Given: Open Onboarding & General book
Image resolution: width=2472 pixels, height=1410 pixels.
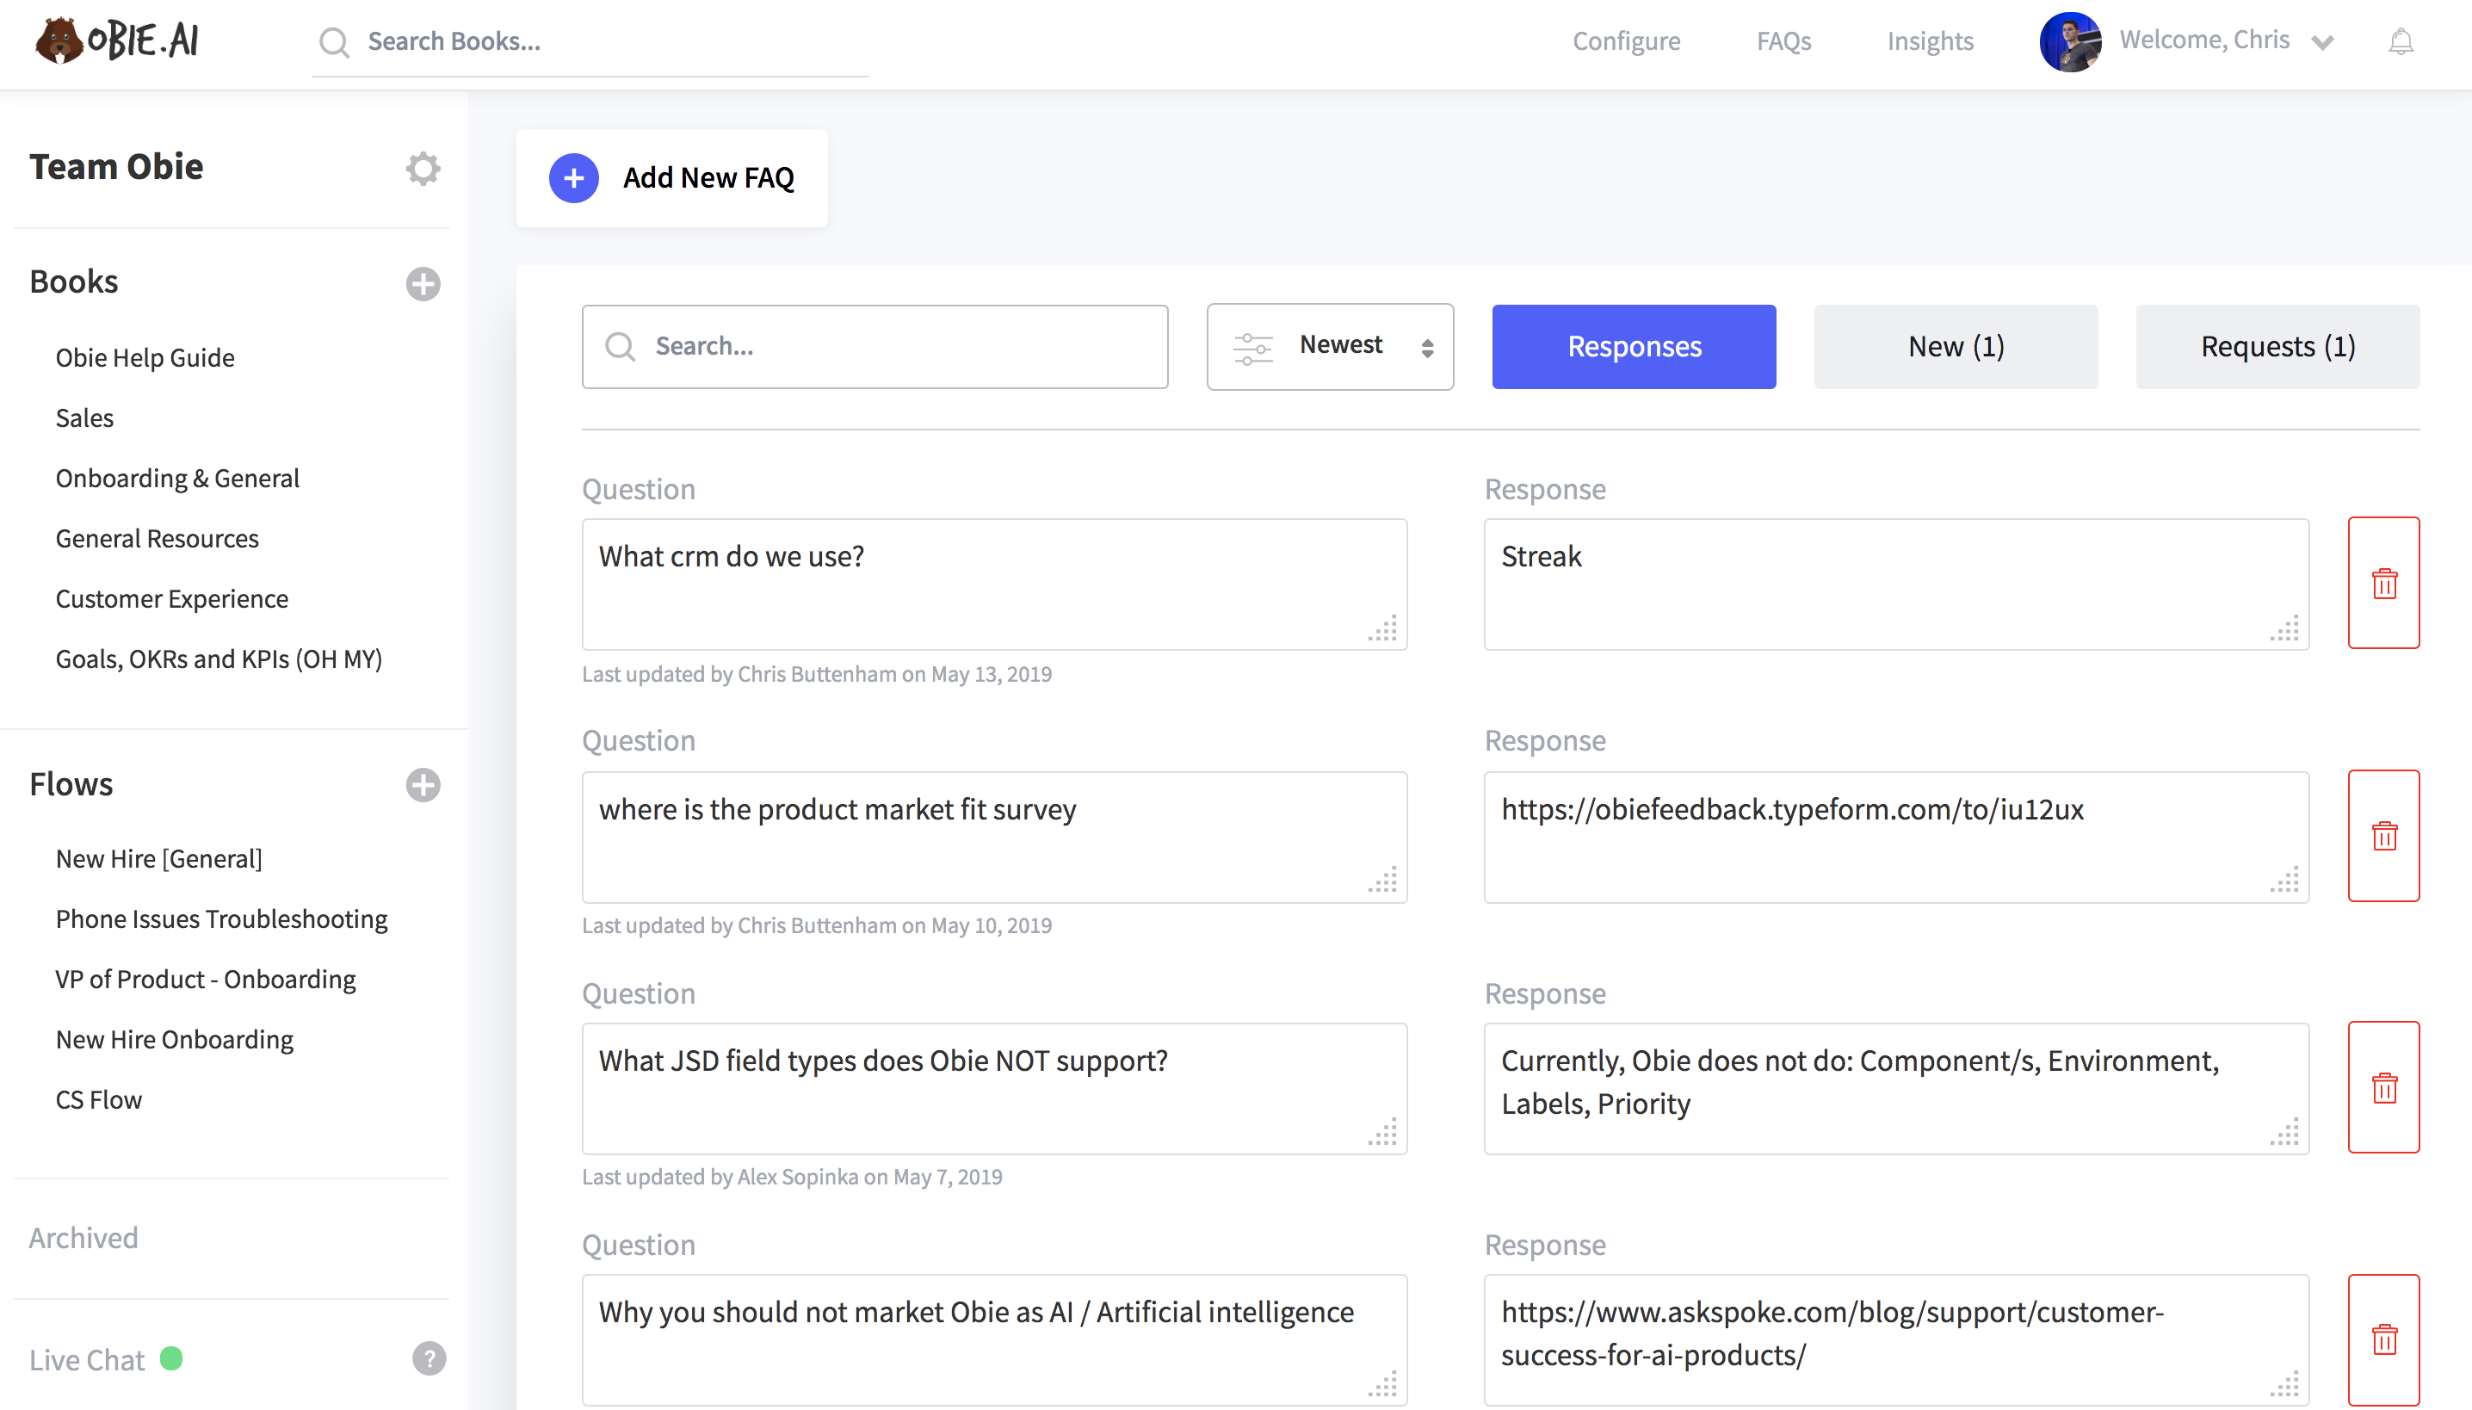Looking at the screenshot, I should 177,479.
